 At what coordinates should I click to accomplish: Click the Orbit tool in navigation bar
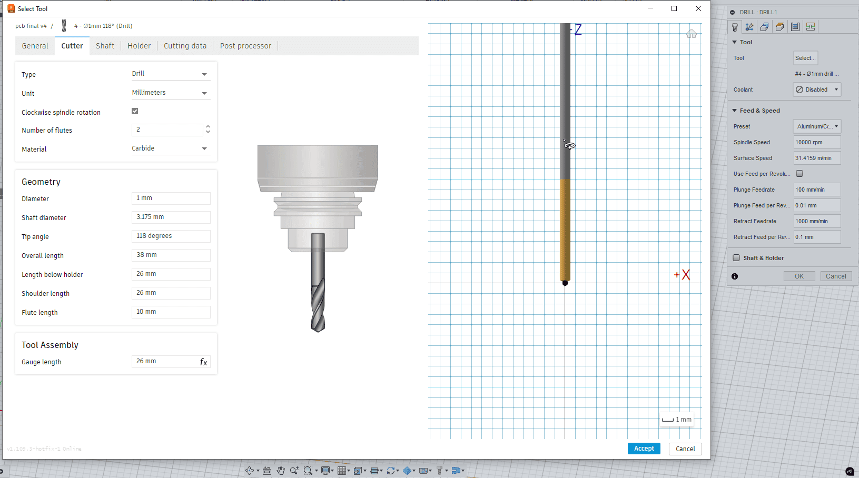(x=250, y=471)
